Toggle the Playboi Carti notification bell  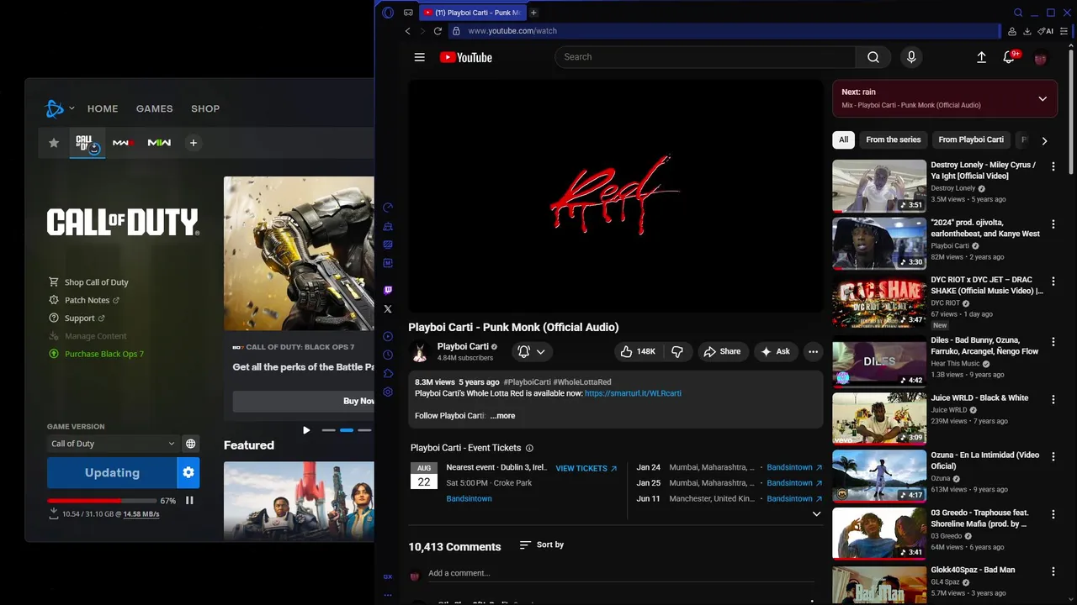coord(532,351)
